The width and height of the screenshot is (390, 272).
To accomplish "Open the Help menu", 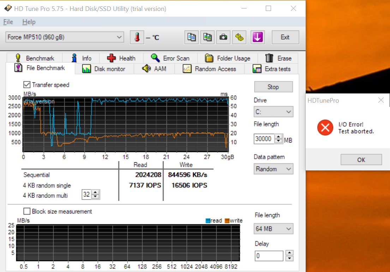I will pyautogui.click(x=29, y=22).
